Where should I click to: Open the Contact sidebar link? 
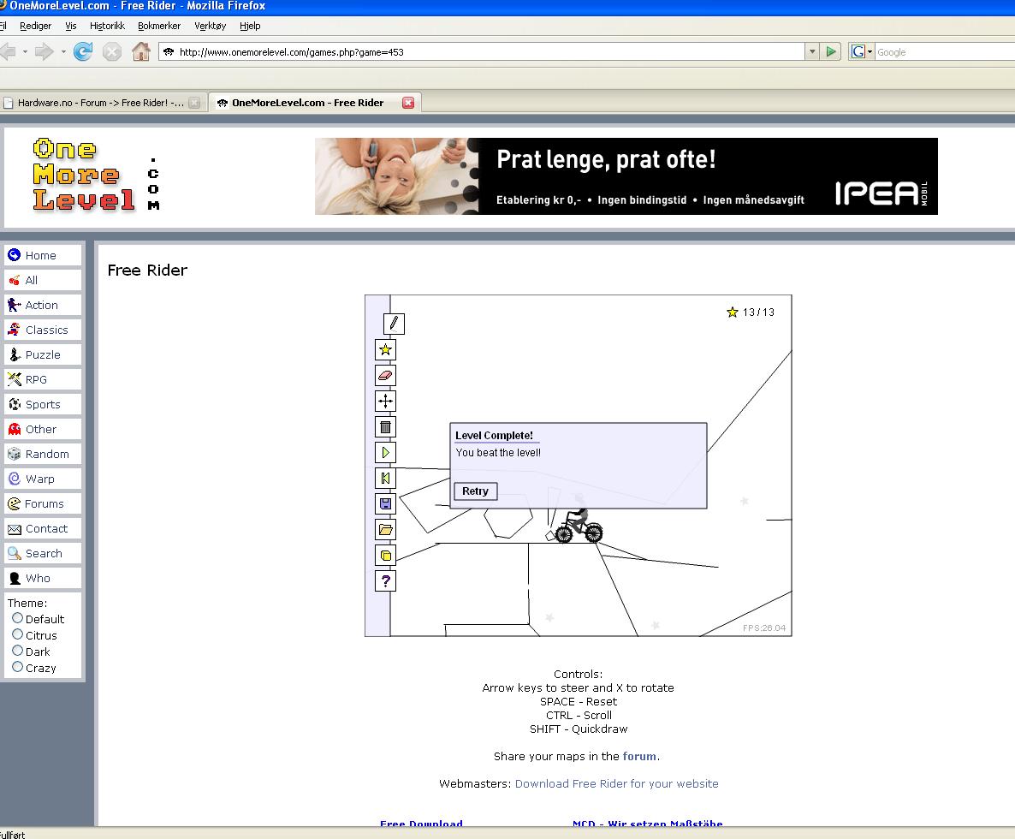(43, 528)
